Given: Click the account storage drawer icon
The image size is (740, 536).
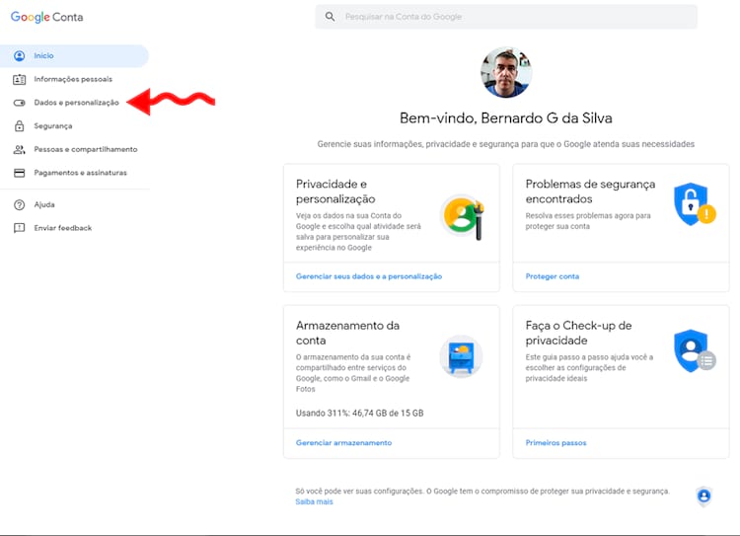Looking at the screenshot, I should click(461, 357).
